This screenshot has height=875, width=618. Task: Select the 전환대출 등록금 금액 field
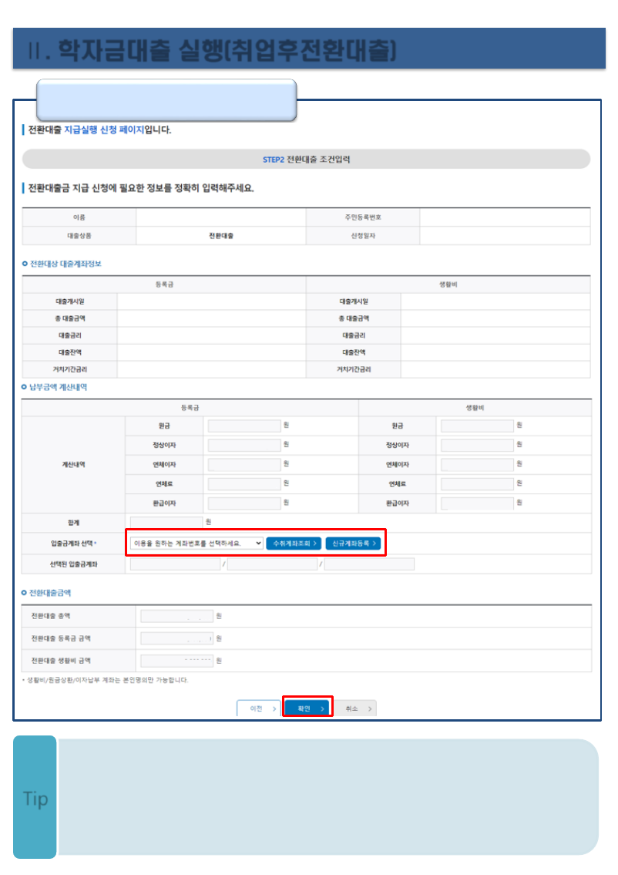click(x=176, y=638)
